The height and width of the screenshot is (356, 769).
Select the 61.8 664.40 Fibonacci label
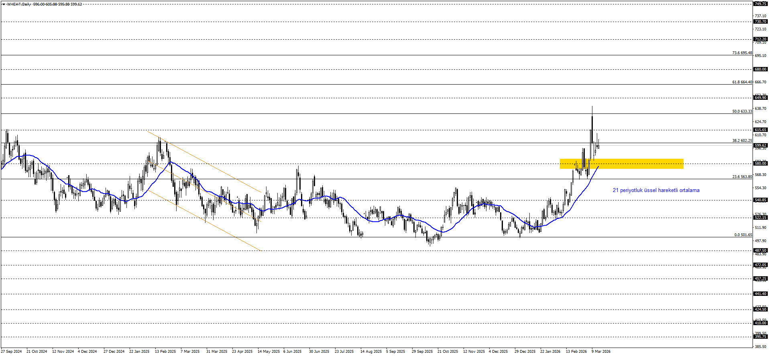point(742,82)
